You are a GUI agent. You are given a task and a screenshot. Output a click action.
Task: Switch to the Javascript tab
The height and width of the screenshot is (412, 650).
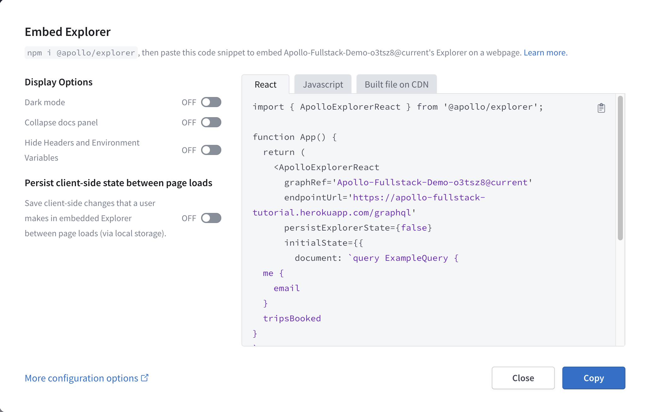pyautogui.click(x=323, y=84)
